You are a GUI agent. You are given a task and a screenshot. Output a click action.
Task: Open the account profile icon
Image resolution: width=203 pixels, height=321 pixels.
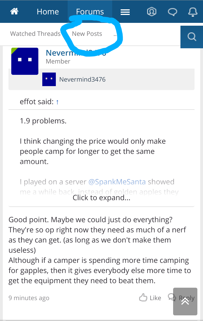tap(152, 12)
